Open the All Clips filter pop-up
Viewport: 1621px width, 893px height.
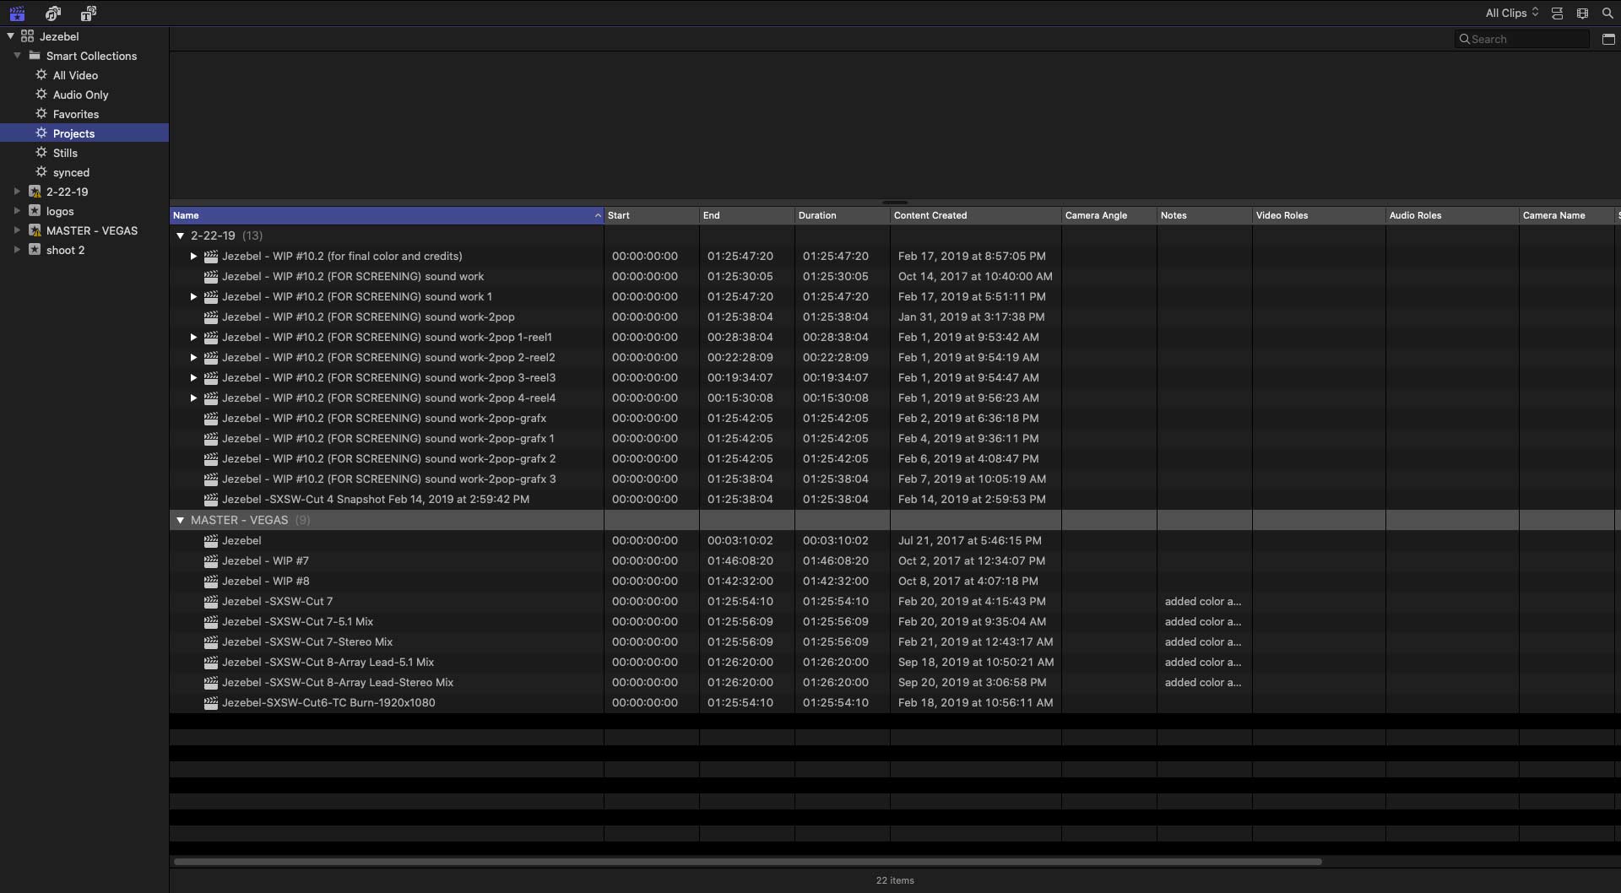click(1512, 13)
